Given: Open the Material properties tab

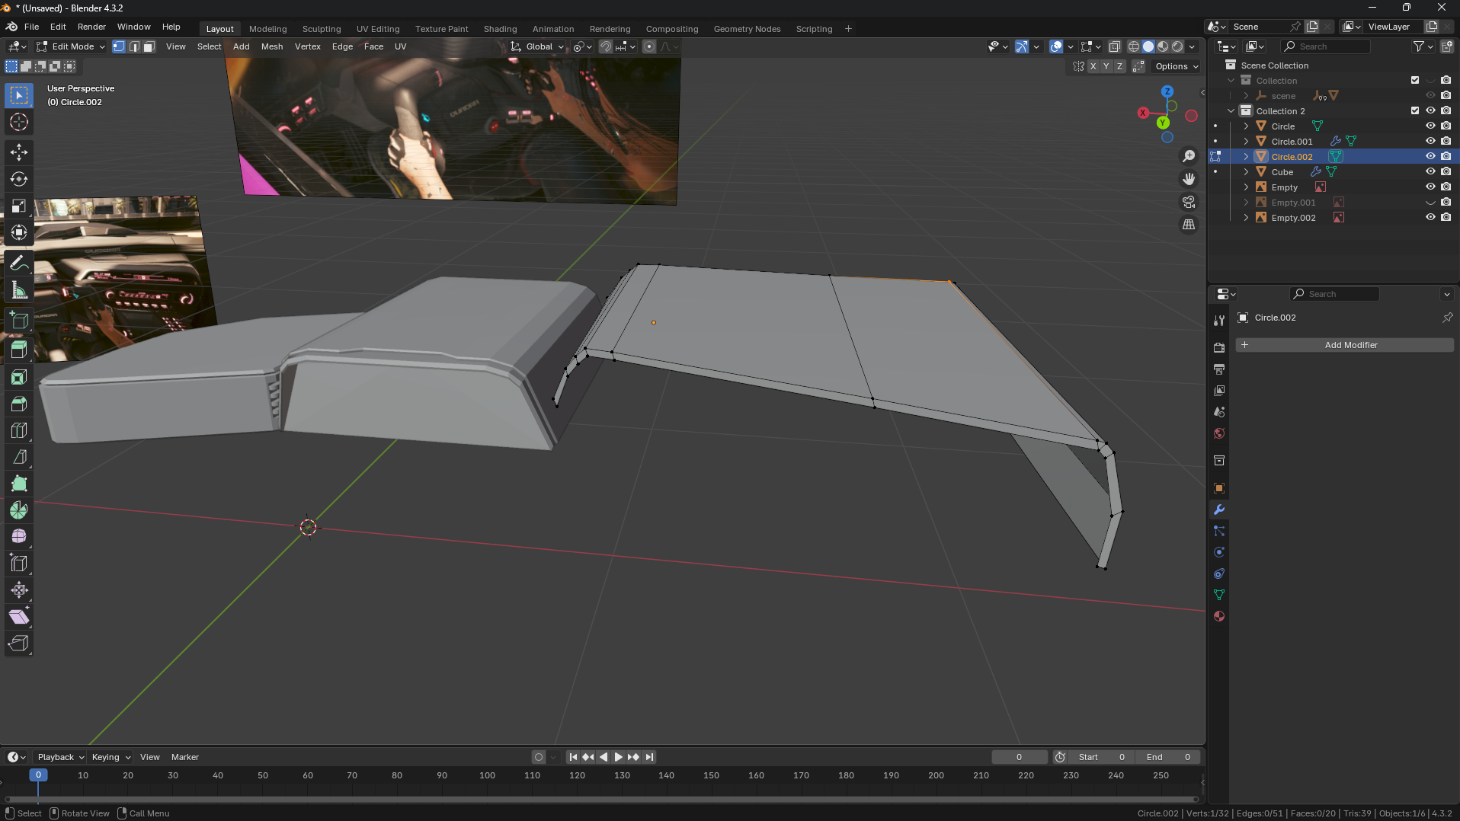Looking at the screenshot, I should (1219, 616).
